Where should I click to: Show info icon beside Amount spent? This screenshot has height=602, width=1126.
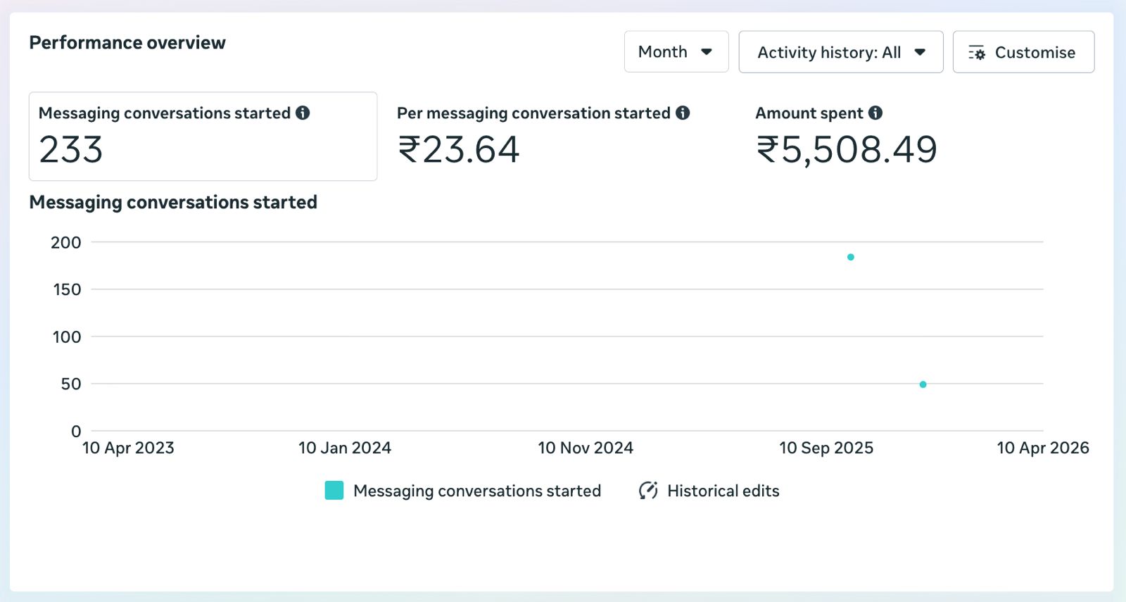[x=875, y=113]
